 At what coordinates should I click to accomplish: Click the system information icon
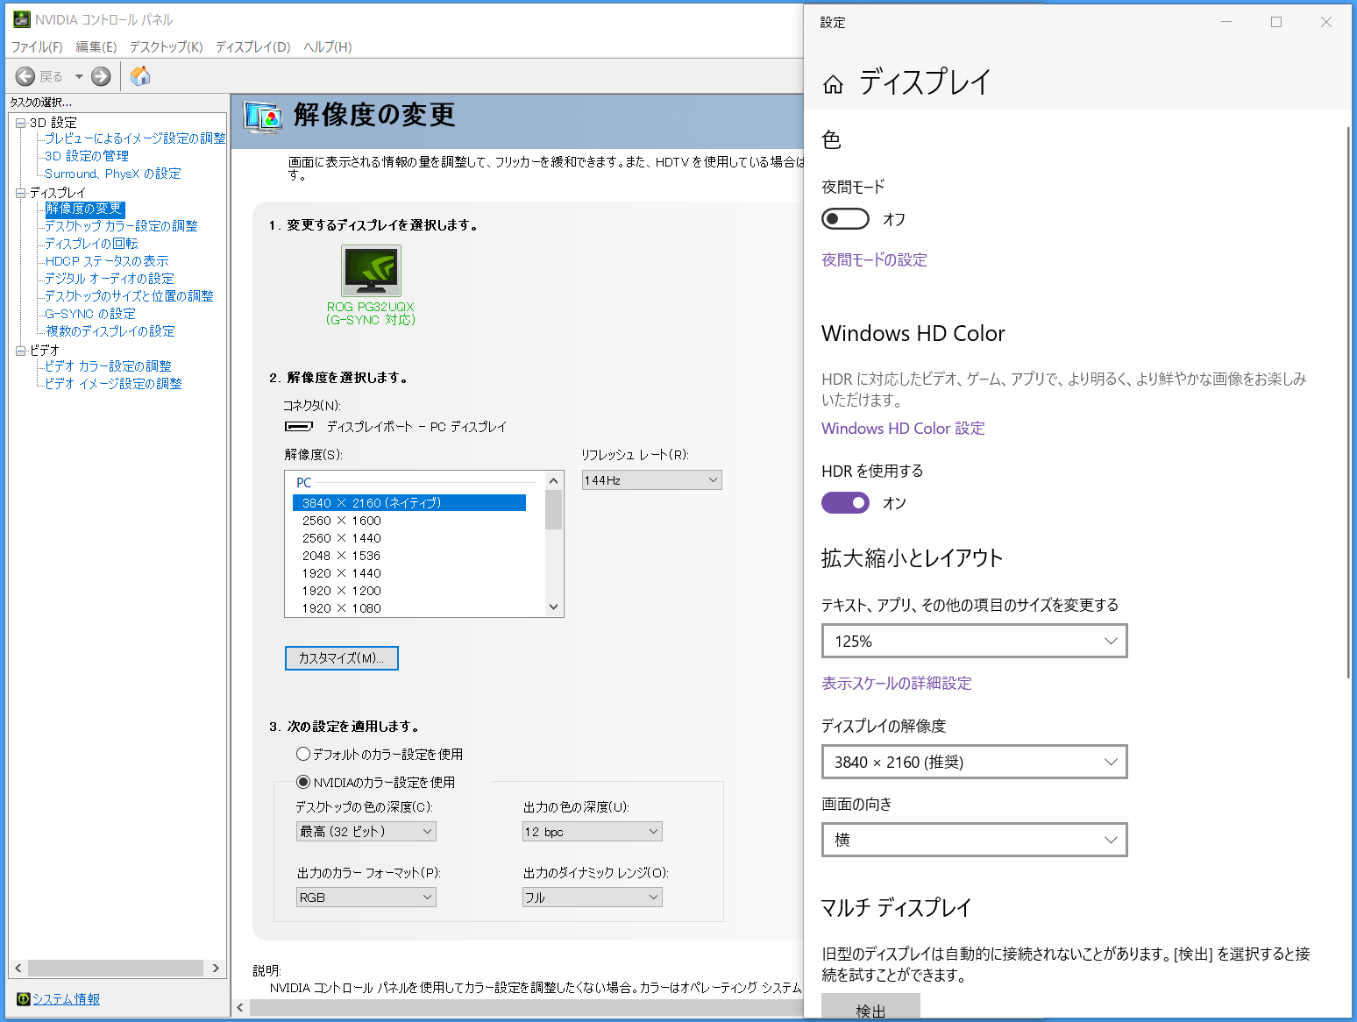pyautogui.click(x=24, y=999)
